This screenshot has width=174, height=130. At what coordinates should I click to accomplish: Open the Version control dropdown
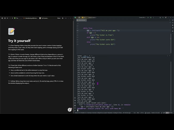(x=92, y=17)
